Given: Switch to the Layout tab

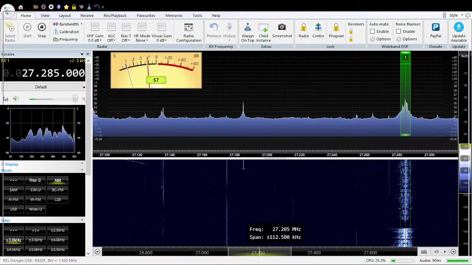Looking at the screenshot, I should tap(65, 15).
